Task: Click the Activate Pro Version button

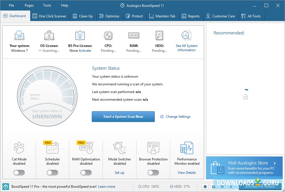Action: point(260,187)
